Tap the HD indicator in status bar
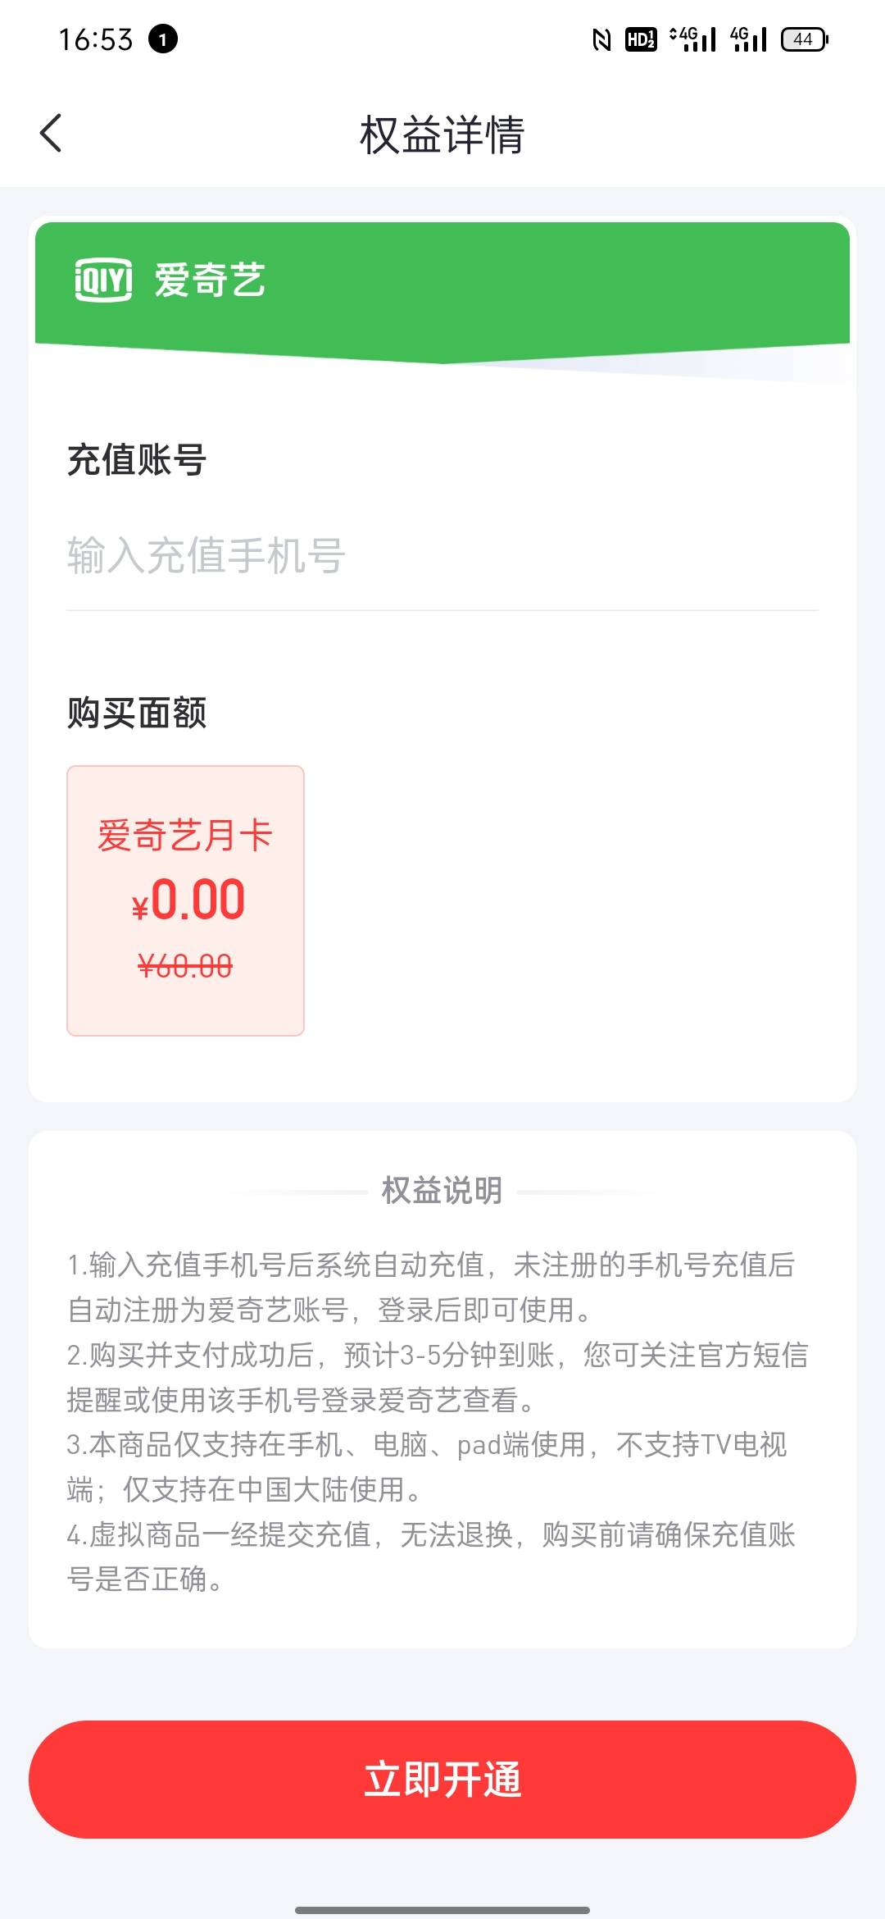This screenshot has height=1919, width=885. [641, 39]
